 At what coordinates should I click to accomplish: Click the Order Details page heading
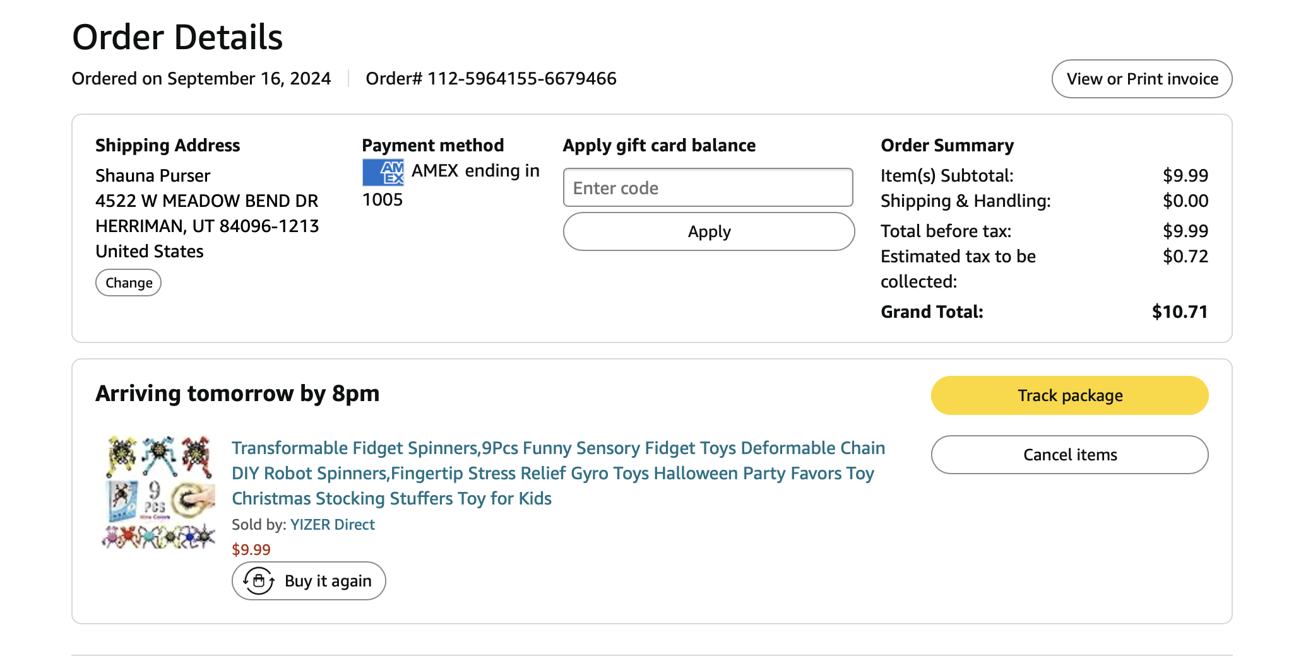tap(177, 37)
